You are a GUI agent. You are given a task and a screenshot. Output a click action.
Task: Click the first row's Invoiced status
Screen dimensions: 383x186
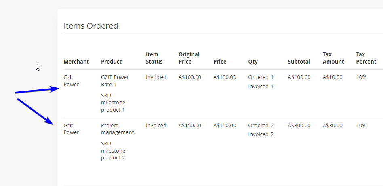[x=156, y=77]
